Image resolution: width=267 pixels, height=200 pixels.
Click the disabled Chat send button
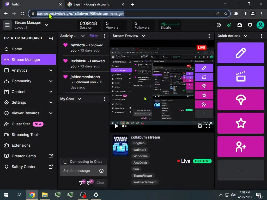coord(100,183)
